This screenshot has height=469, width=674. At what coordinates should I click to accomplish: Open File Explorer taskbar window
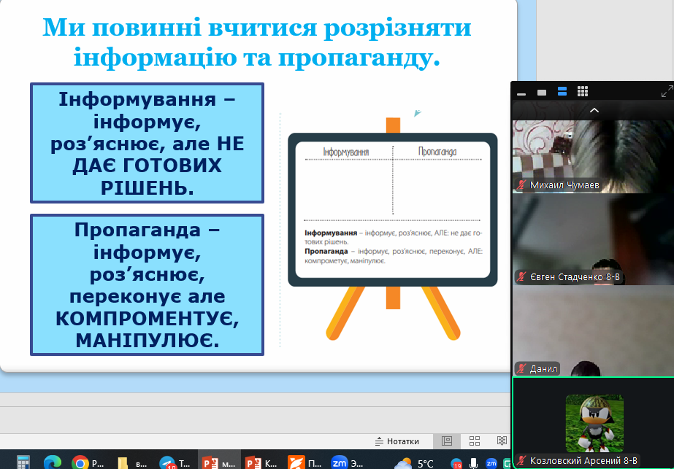129,462
